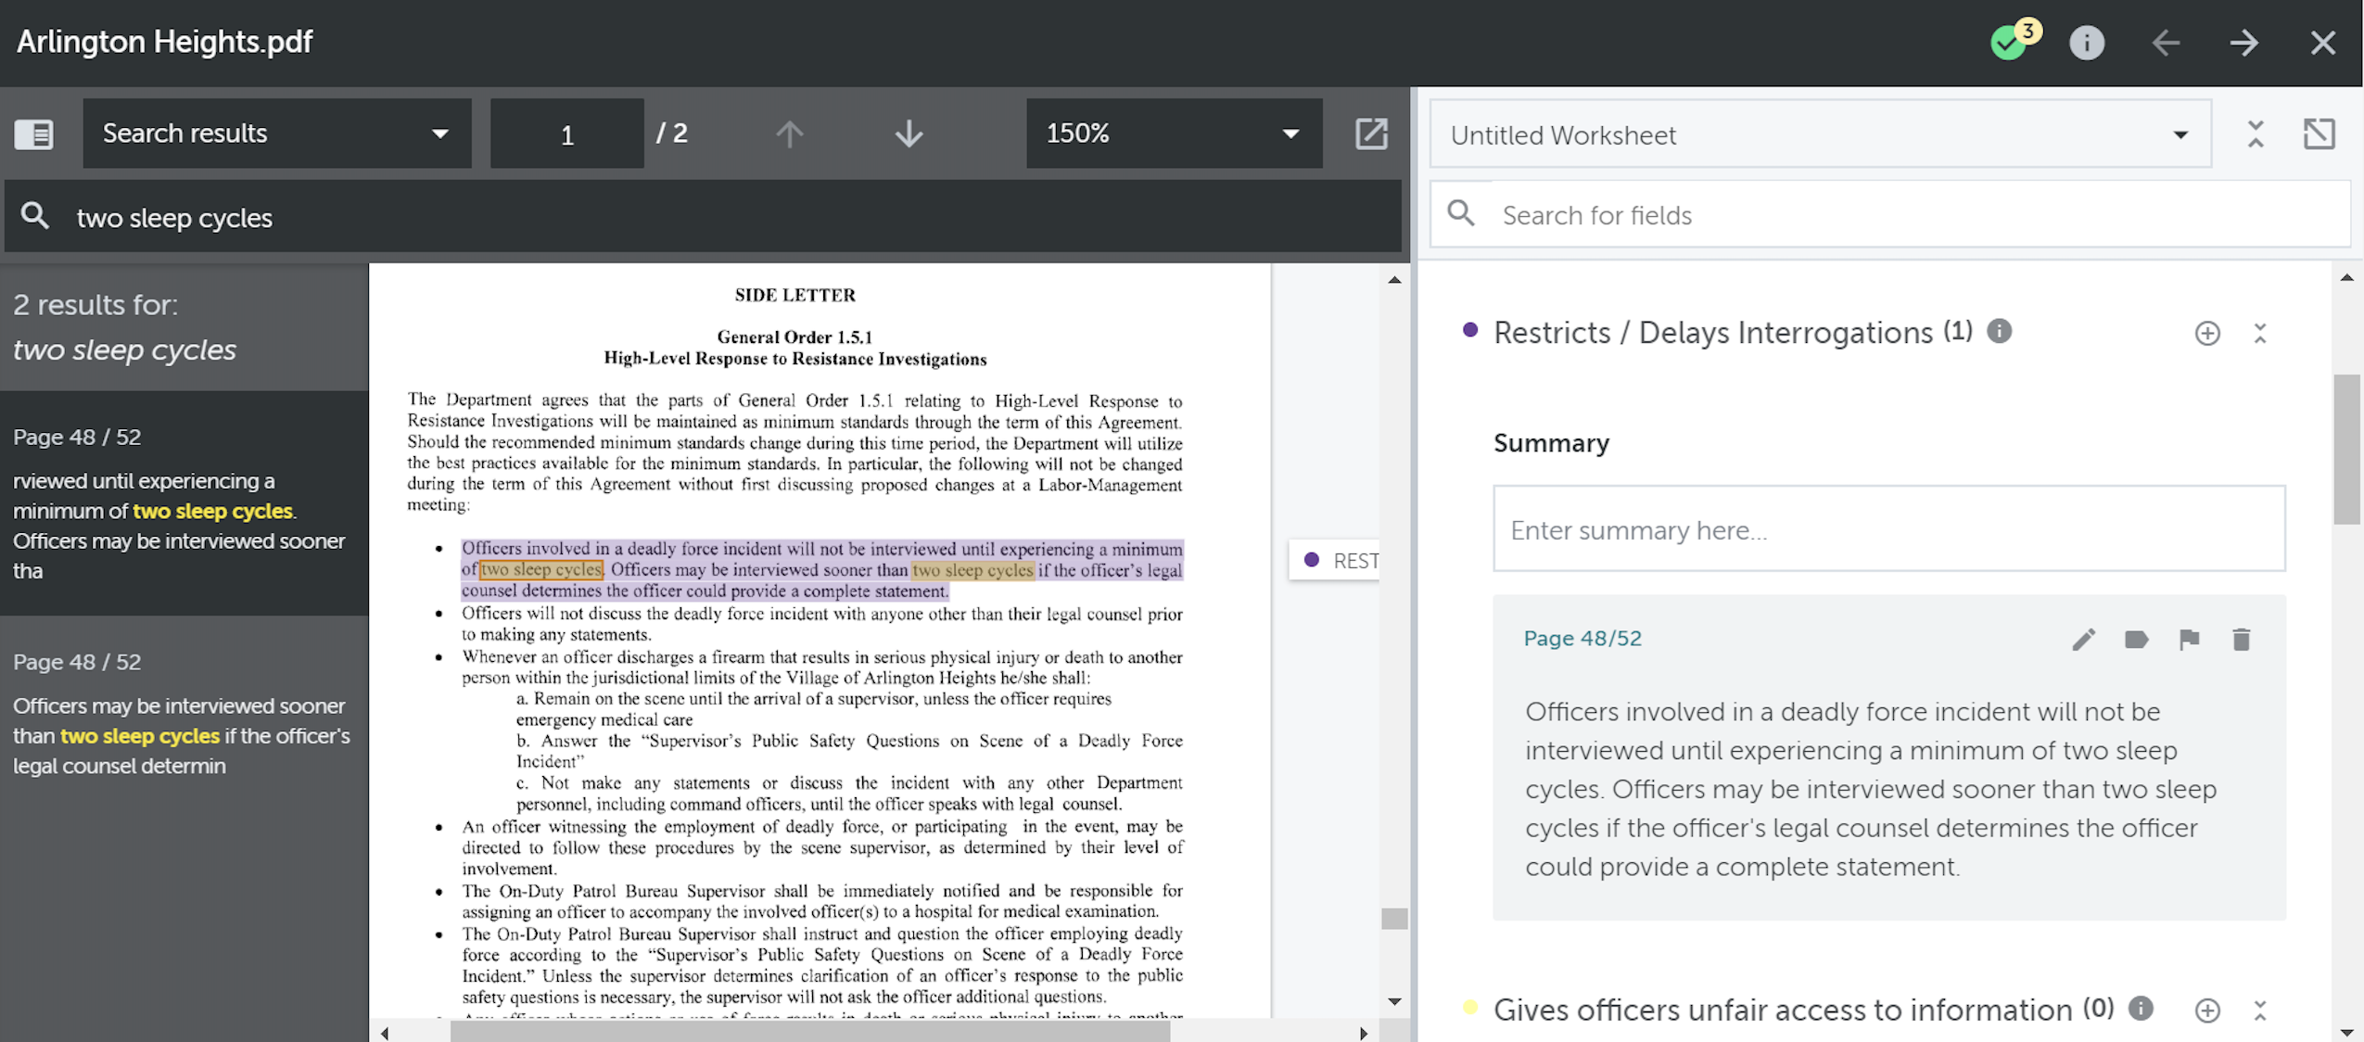Navigate to next document arrow
Viewport: 2364px width, 1042px height.
pyautogui.click(x=2243, y=43)
